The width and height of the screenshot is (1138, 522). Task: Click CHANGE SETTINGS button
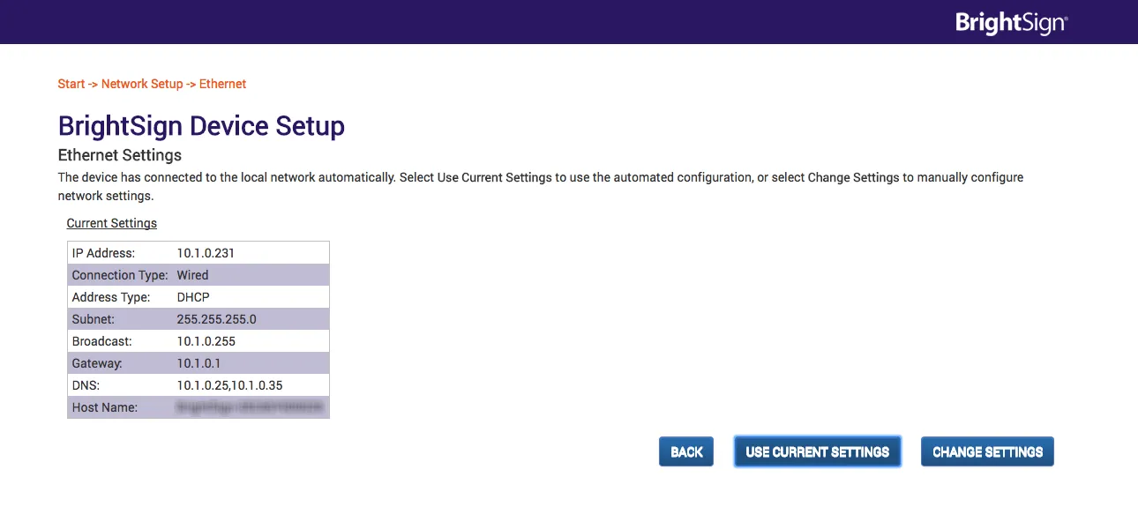tap(987, 451)
